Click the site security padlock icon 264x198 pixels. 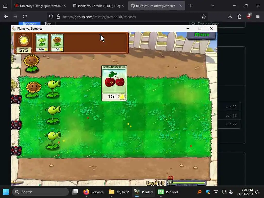tap(58, 17)
